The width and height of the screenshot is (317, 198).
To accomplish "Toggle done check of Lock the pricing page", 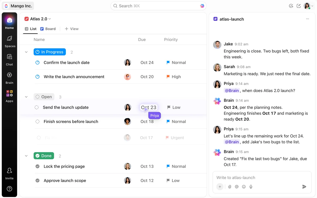I will (x=38, y=166).
